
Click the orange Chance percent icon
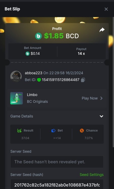click(x=82, y=131)
